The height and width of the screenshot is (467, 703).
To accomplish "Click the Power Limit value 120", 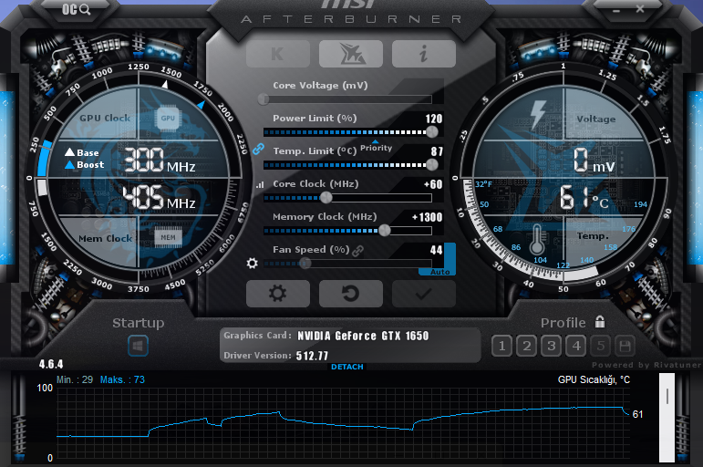I will [433, 119].
